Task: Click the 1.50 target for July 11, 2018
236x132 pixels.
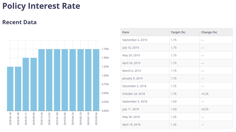Action: tap(174, 109)
